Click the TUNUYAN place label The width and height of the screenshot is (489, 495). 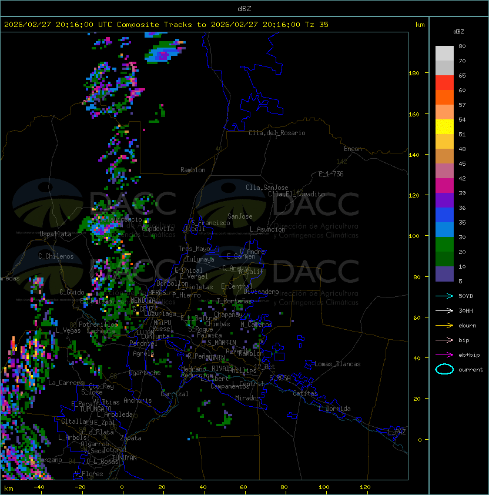[125, 458]
